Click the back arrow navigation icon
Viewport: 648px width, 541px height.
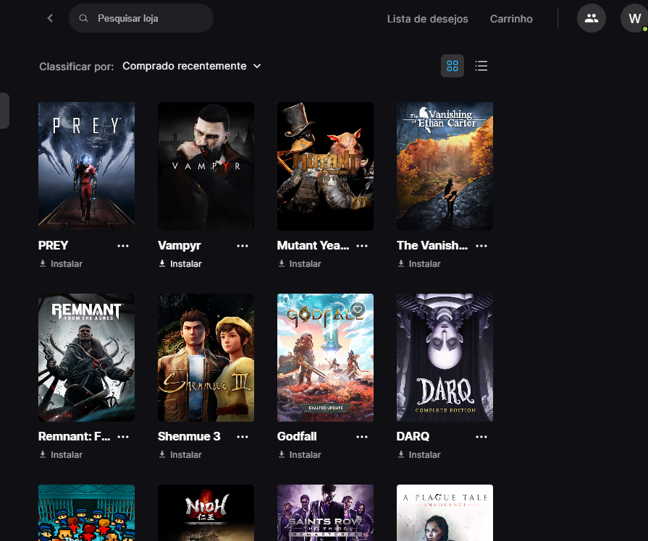click(x=50, y=18)
